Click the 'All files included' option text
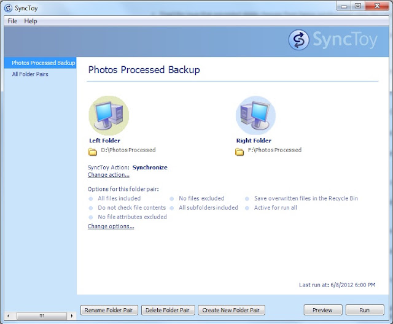393x324 pixels. pyautogui.click(x=119, y=198)
